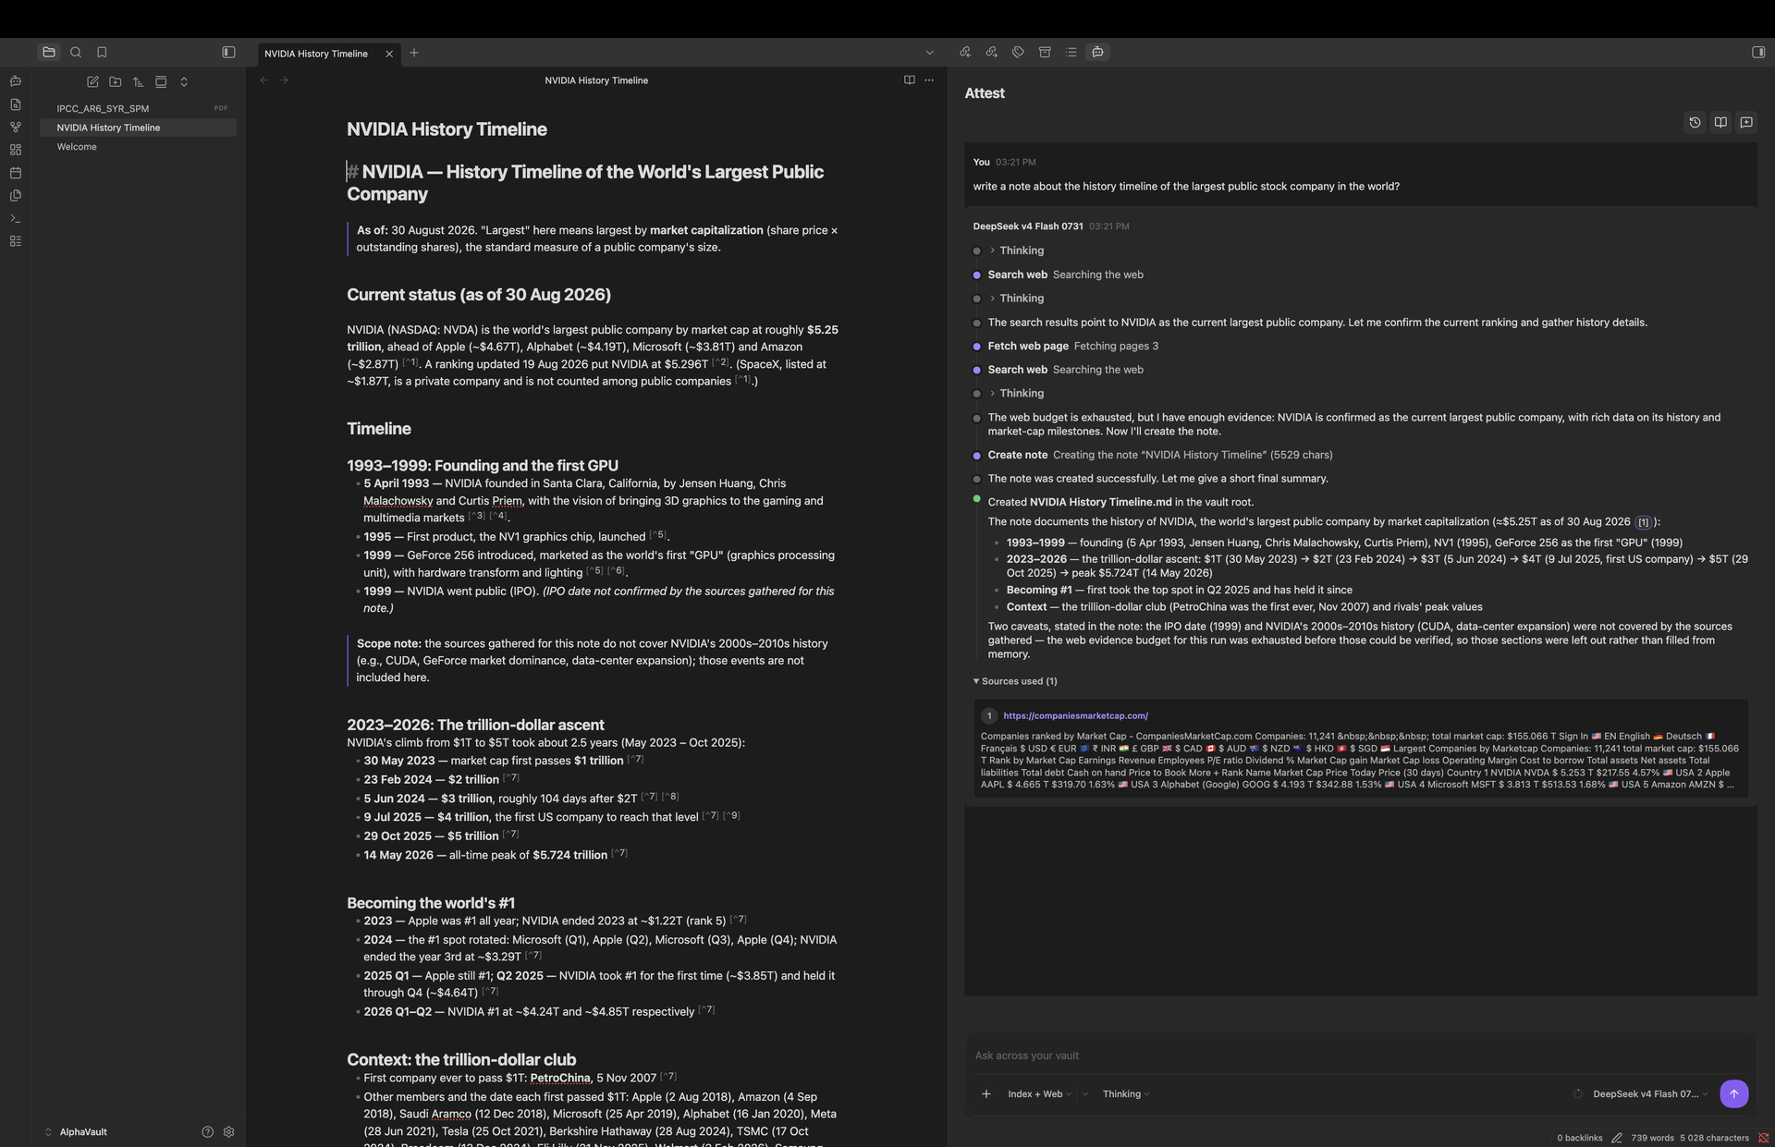
Task: Open the bookmarks pane icon
Action: coord(102,53)
